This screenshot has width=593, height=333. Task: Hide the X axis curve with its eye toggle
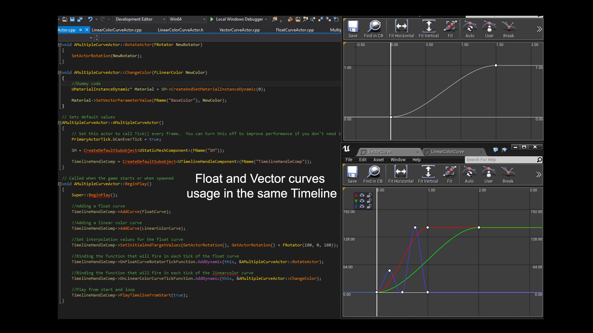[362, 195]
